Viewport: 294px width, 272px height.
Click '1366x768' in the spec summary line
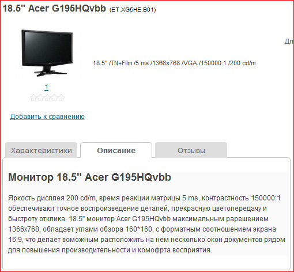pyautogui.click(x=165, y=63)
